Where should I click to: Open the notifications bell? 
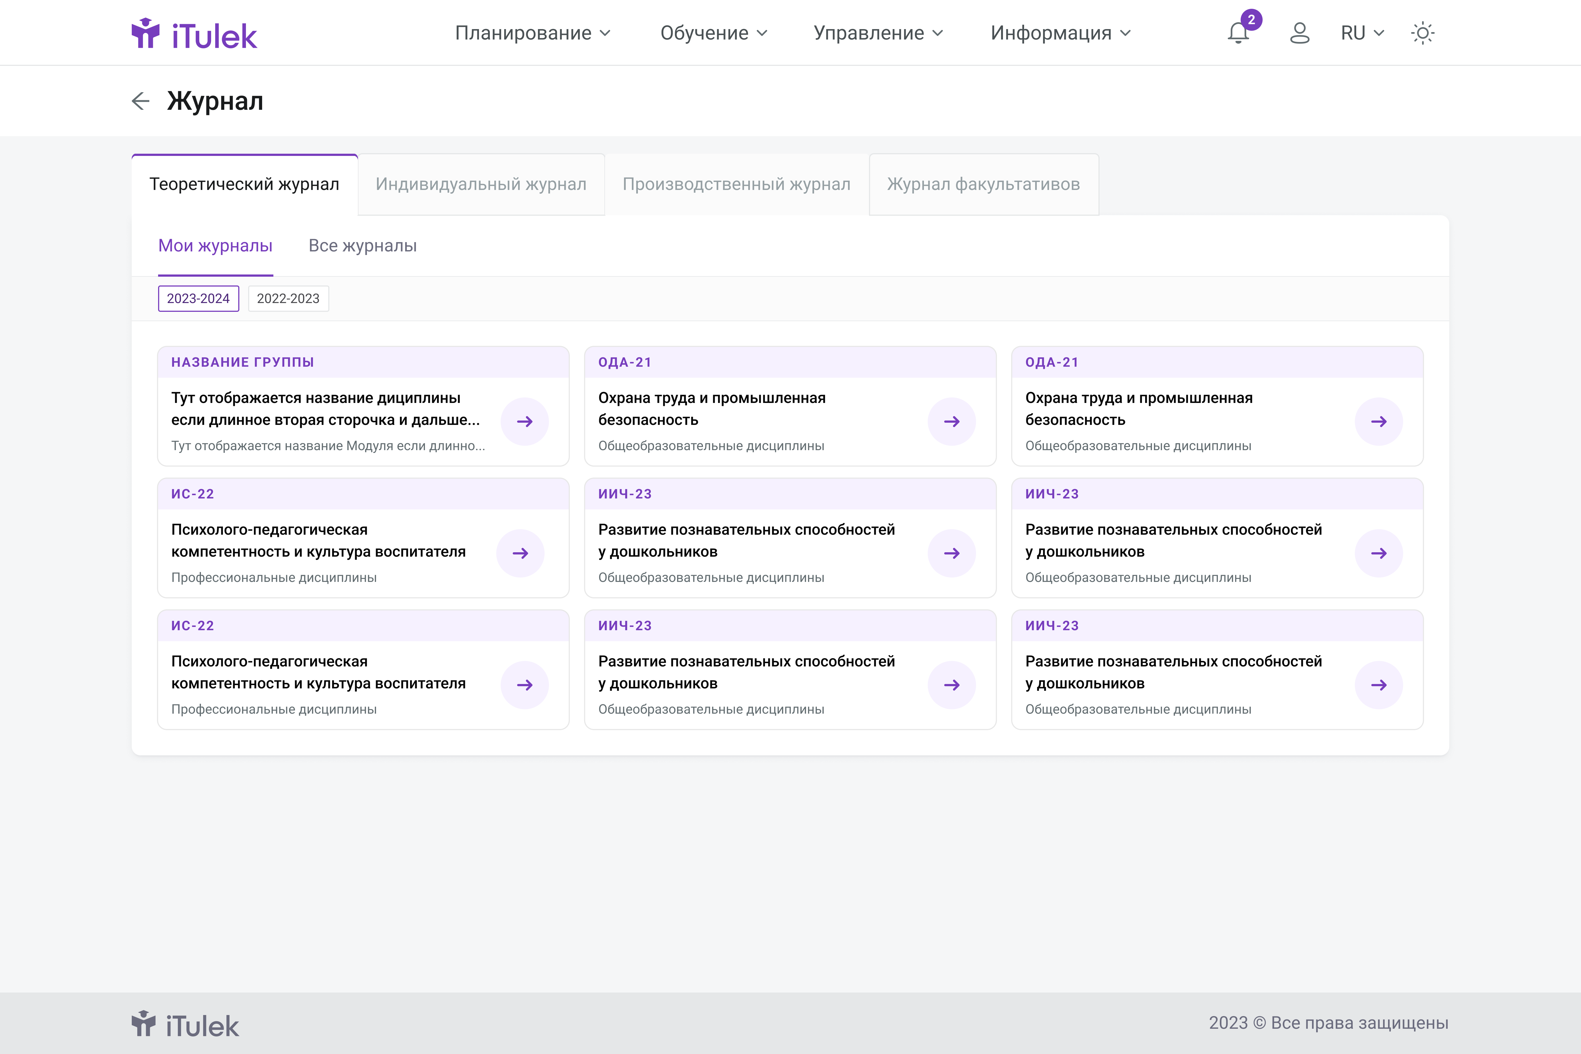(x=1238, y=33)
